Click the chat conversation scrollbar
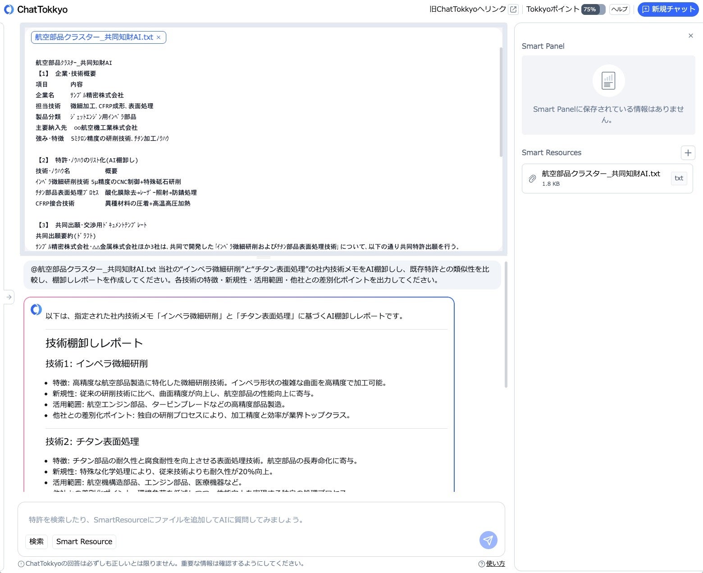This screenshot has height=573, width=703. point(506,324)
